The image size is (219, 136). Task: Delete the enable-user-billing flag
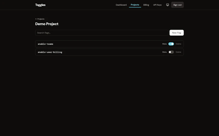tap(178, 52)
